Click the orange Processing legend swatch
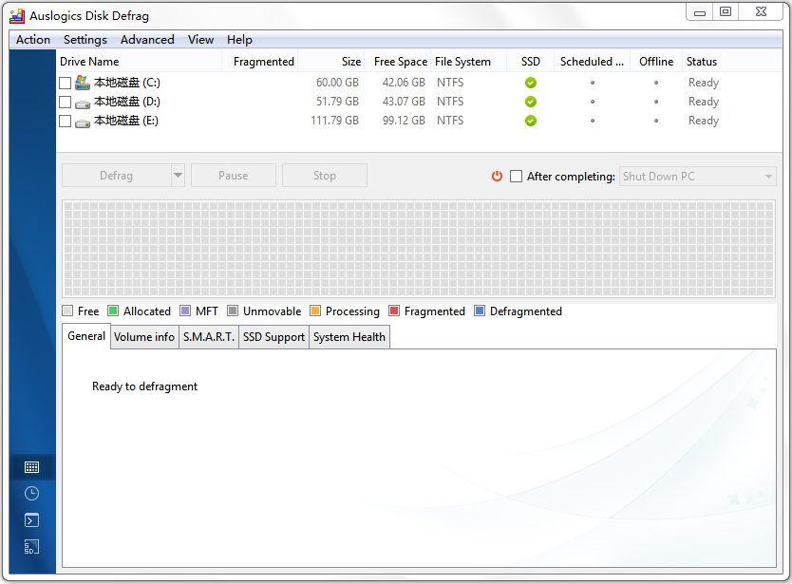 click(315, 311)
